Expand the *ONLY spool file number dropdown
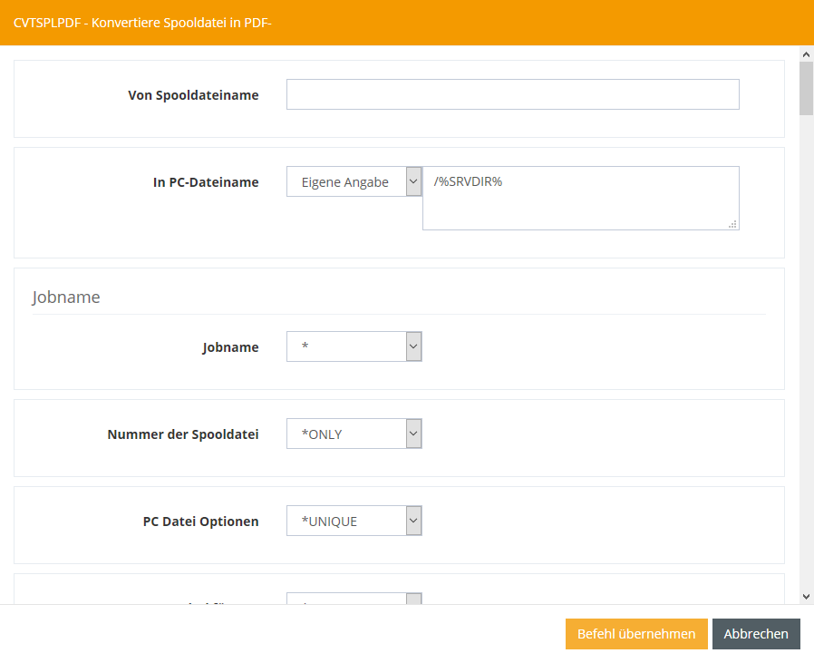Screen dimensions: 814x663 pos(345,434)
